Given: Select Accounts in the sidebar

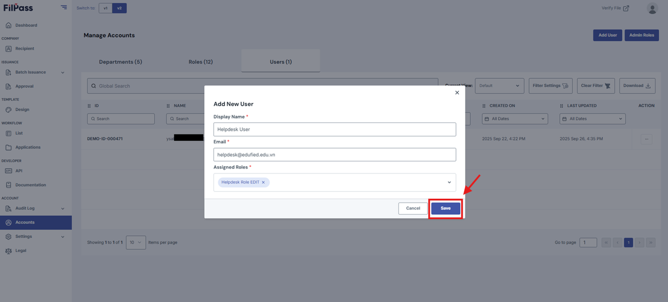Looking at the screenshot, I should (36, 222).
